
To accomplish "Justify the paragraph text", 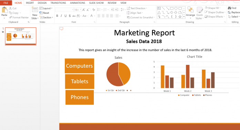I will pos(112,16).
